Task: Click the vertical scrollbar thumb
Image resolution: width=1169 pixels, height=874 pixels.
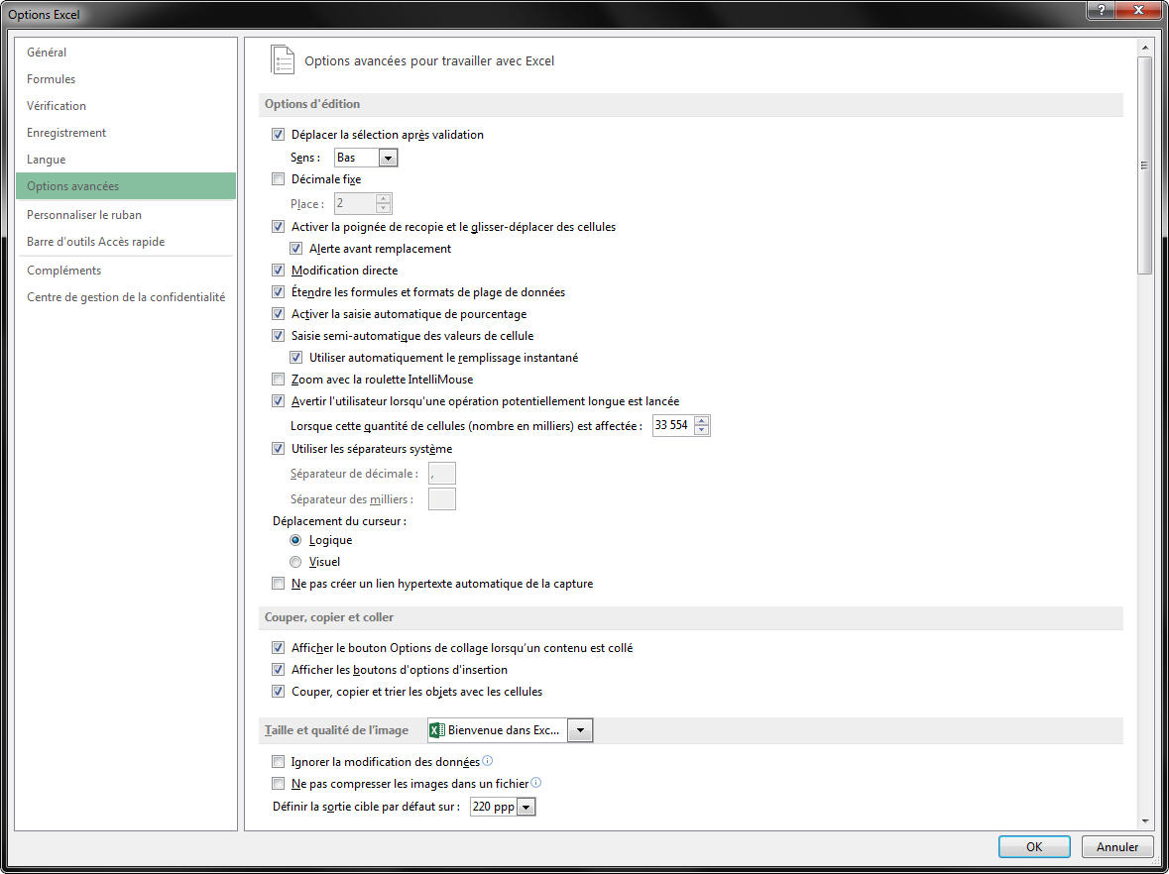Action: pos(1145,165)
